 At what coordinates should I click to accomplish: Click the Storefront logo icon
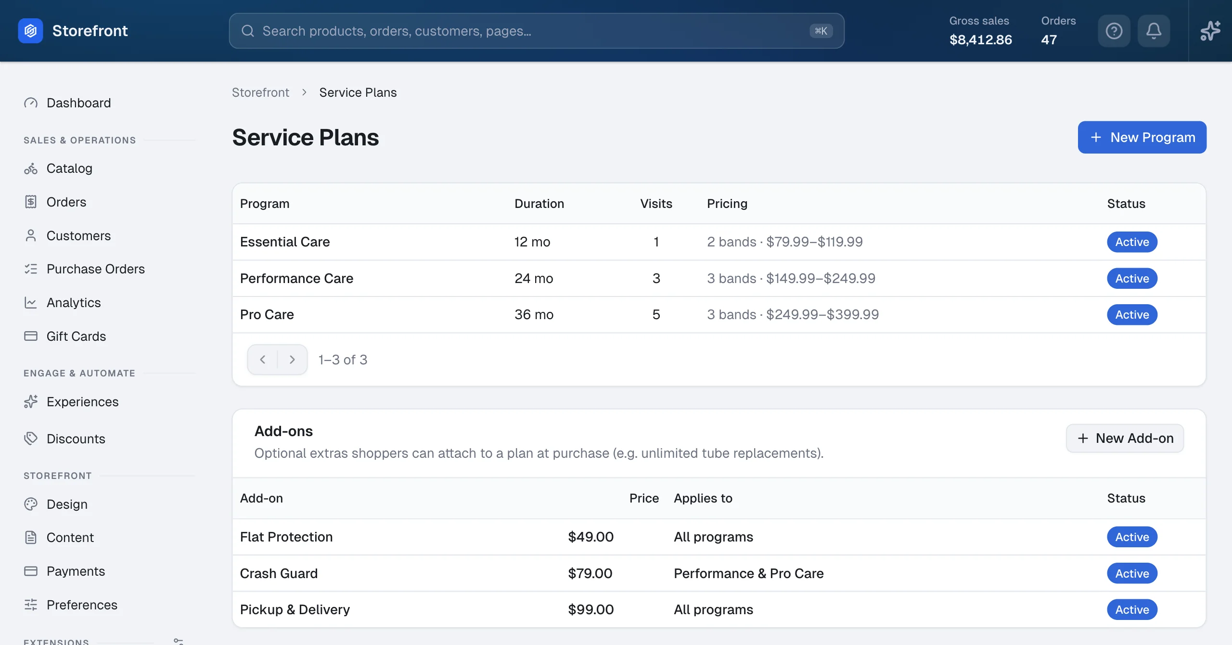(30, 31)
